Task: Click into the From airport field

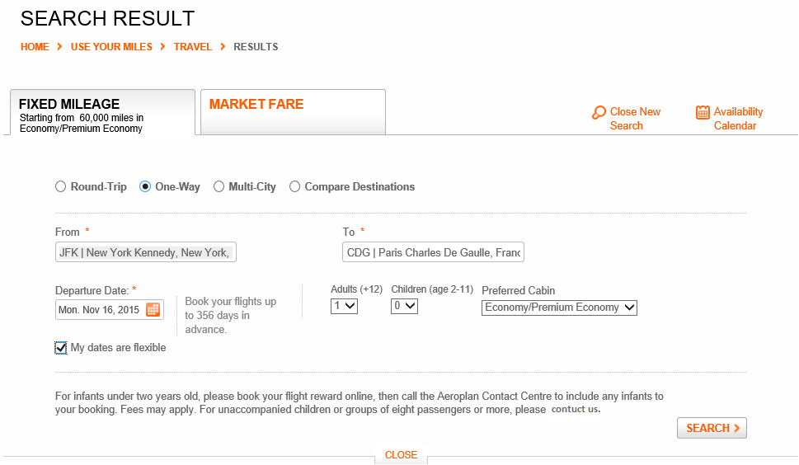Action: (x=146, y=252)
